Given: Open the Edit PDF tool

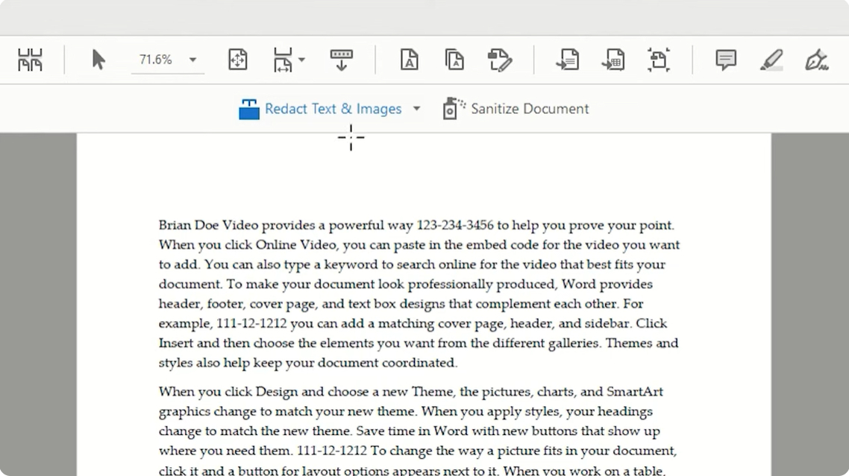Looking at the screenshot, I should pos(501,60).
